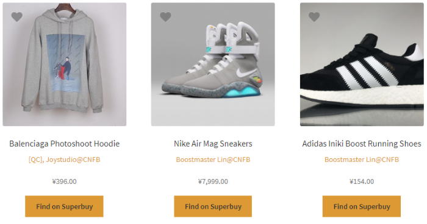427x224 pixels.
Task: Find Adidas Iniki Boost on Superbuy
Action: pyautogui.click(x=362, y=206)
